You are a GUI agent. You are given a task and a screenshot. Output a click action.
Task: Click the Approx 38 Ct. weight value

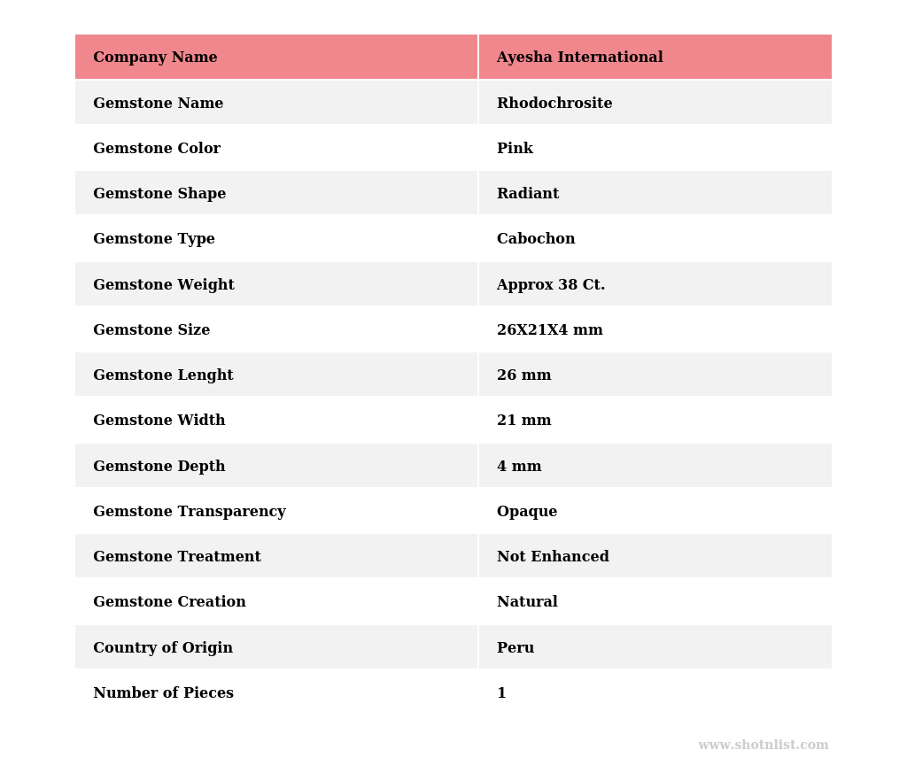point(550,285)
